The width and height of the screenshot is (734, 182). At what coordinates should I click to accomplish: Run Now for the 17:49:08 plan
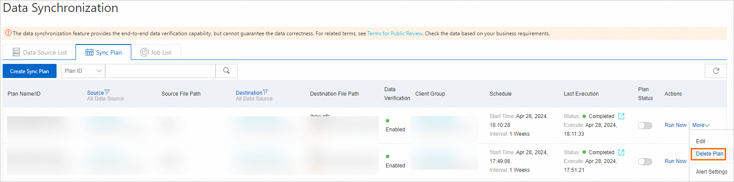[x=676, y=161]
